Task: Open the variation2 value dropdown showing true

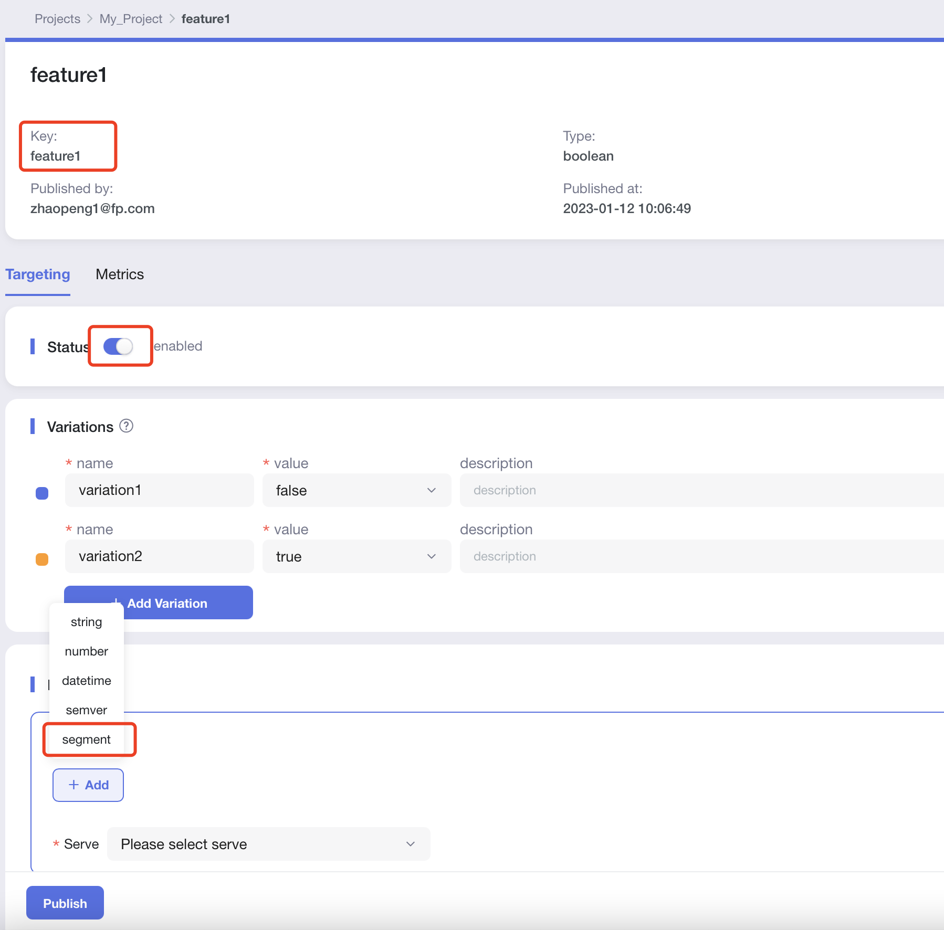Action: click(356, 556)
